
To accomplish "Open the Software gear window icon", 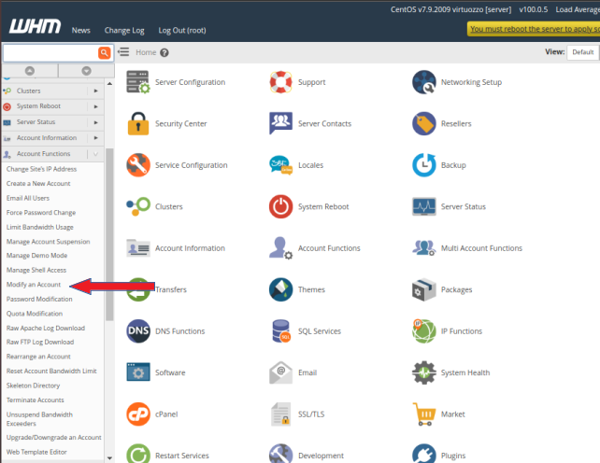I will [x=138, y=372].
